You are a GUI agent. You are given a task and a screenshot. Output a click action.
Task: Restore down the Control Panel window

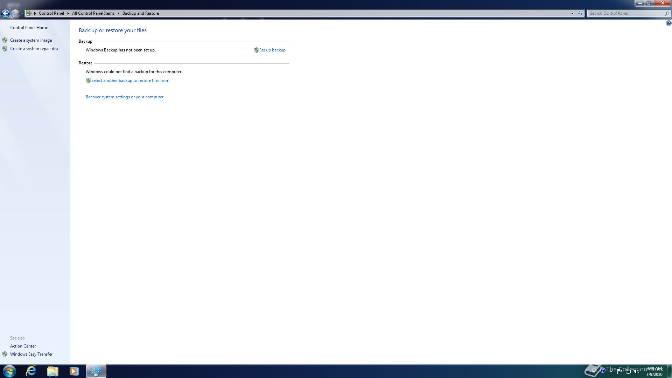(649, 3)
